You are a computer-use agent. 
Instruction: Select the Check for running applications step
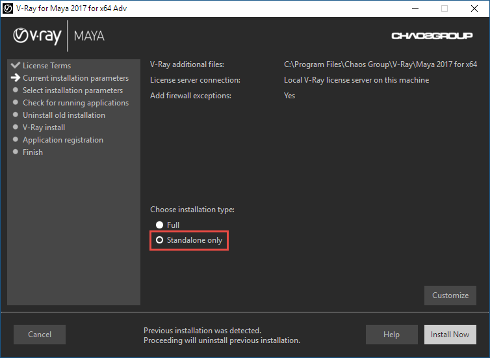coord(75,103)
